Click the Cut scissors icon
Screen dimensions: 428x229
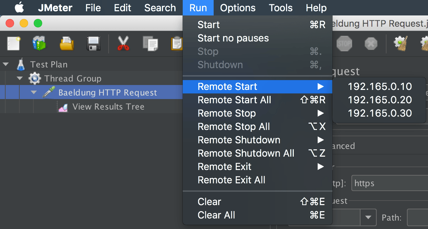[x=123, y=44]
